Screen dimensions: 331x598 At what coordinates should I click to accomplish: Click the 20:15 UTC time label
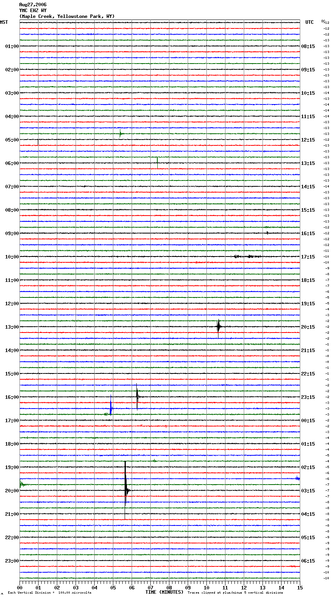308,327
